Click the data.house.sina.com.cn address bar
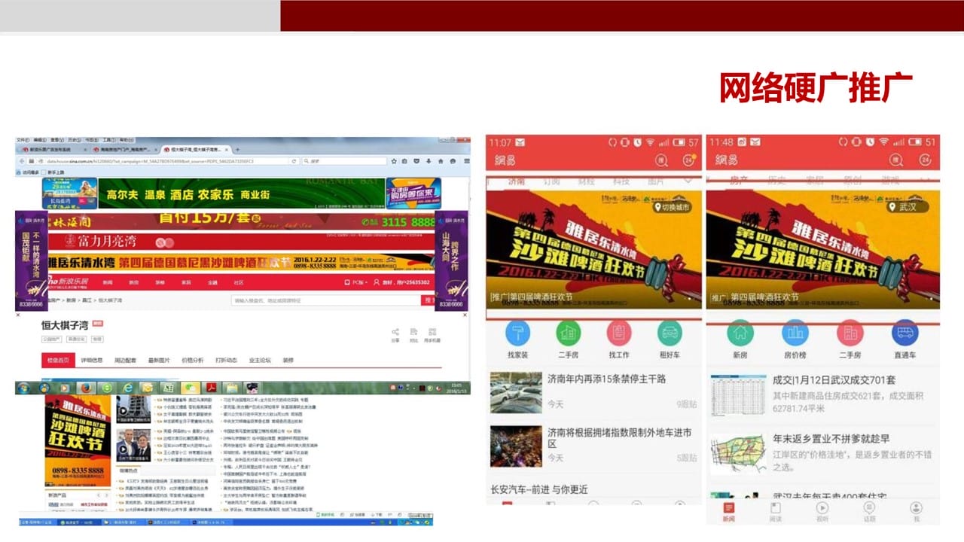 tap(166, 161)
